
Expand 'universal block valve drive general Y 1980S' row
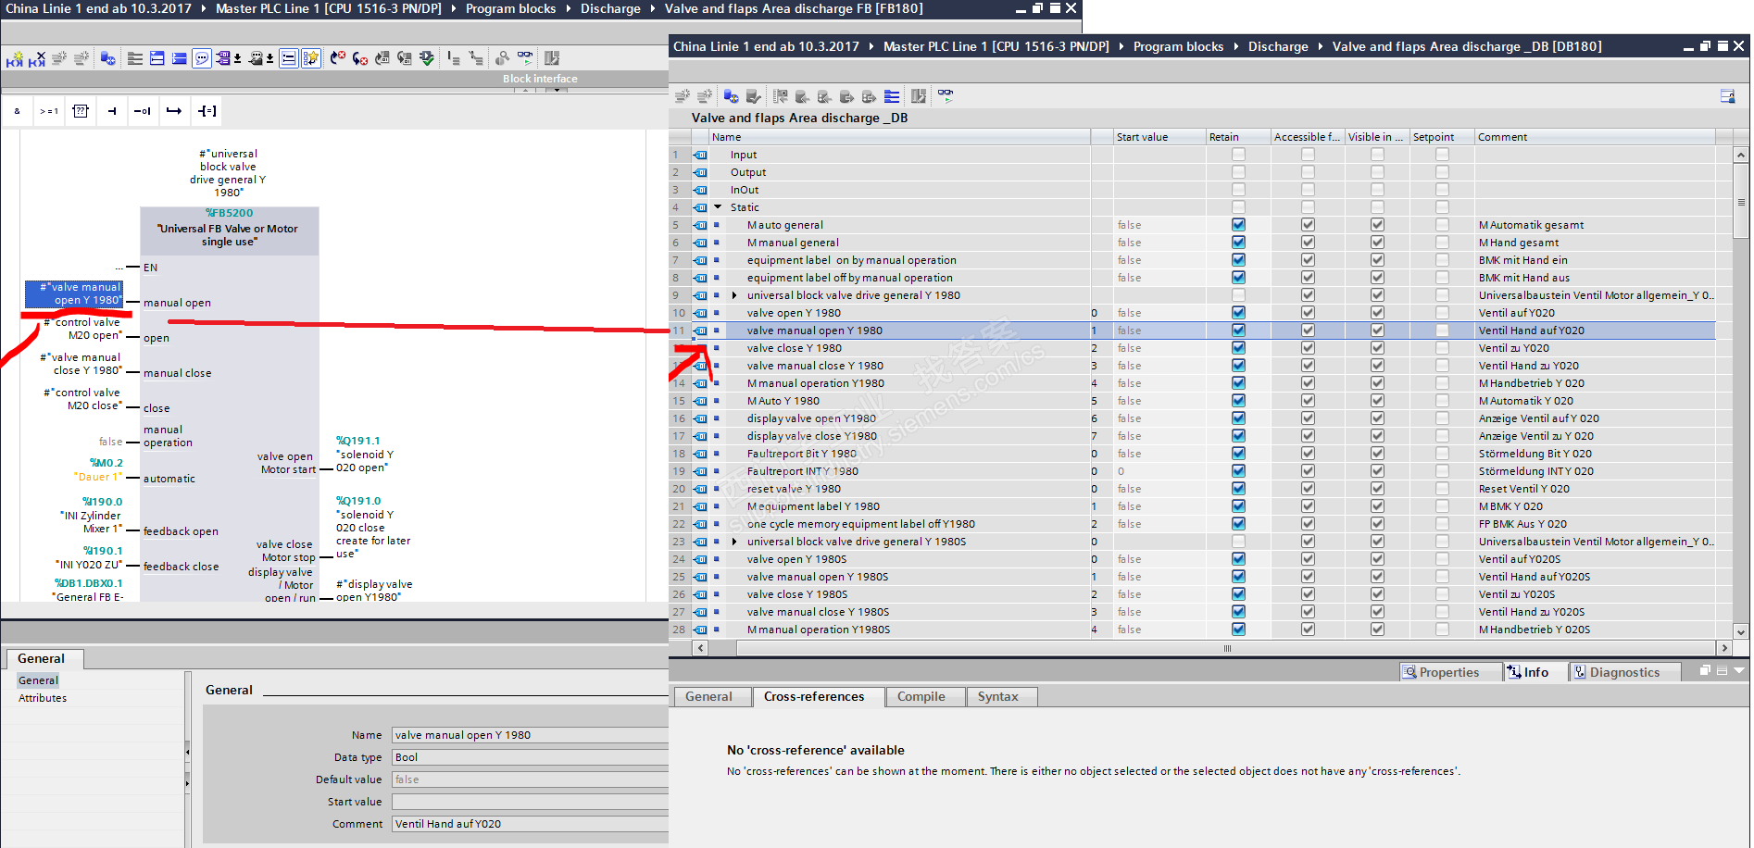pyautogui.click(x=734, y=542)
